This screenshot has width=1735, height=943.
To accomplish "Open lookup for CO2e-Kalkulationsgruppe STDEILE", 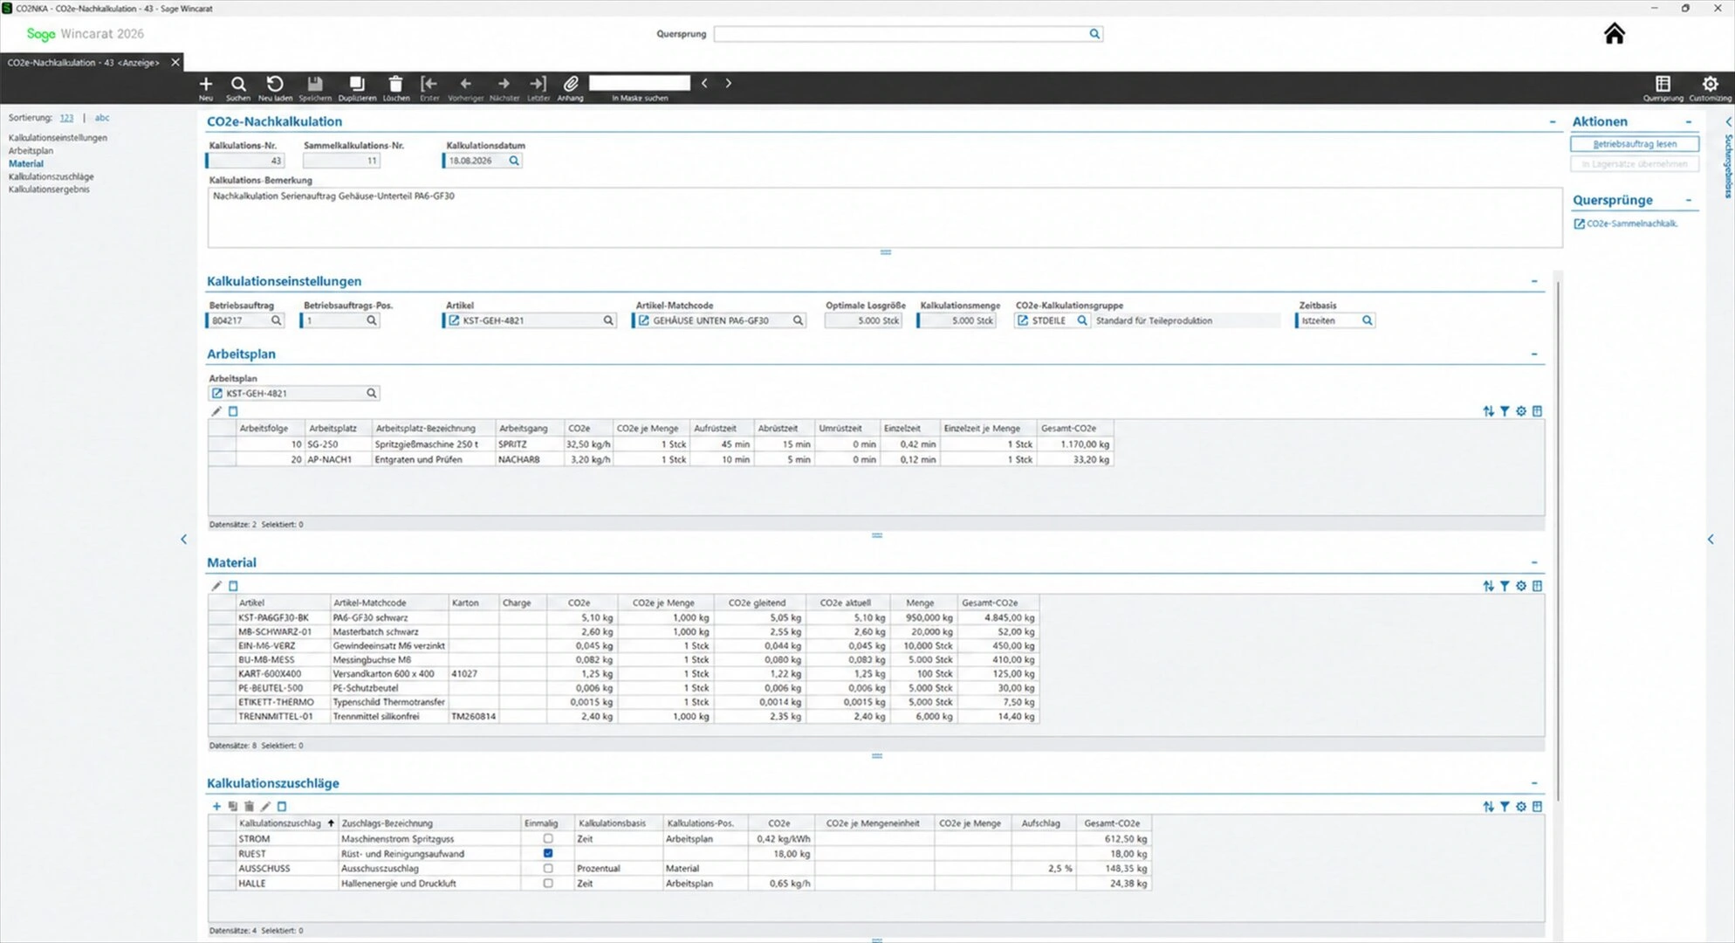I will pos(1082,320).
